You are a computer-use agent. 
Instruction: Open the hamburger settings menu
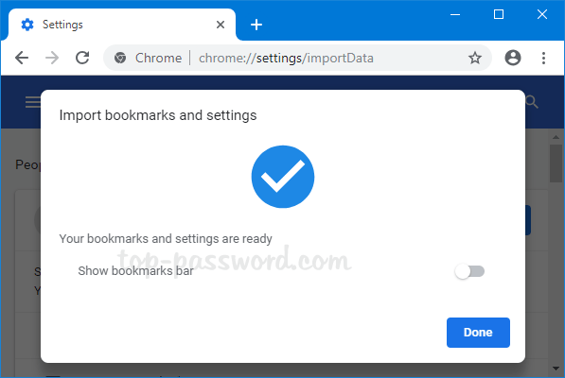pyautogui.click(x=33, y=102)
